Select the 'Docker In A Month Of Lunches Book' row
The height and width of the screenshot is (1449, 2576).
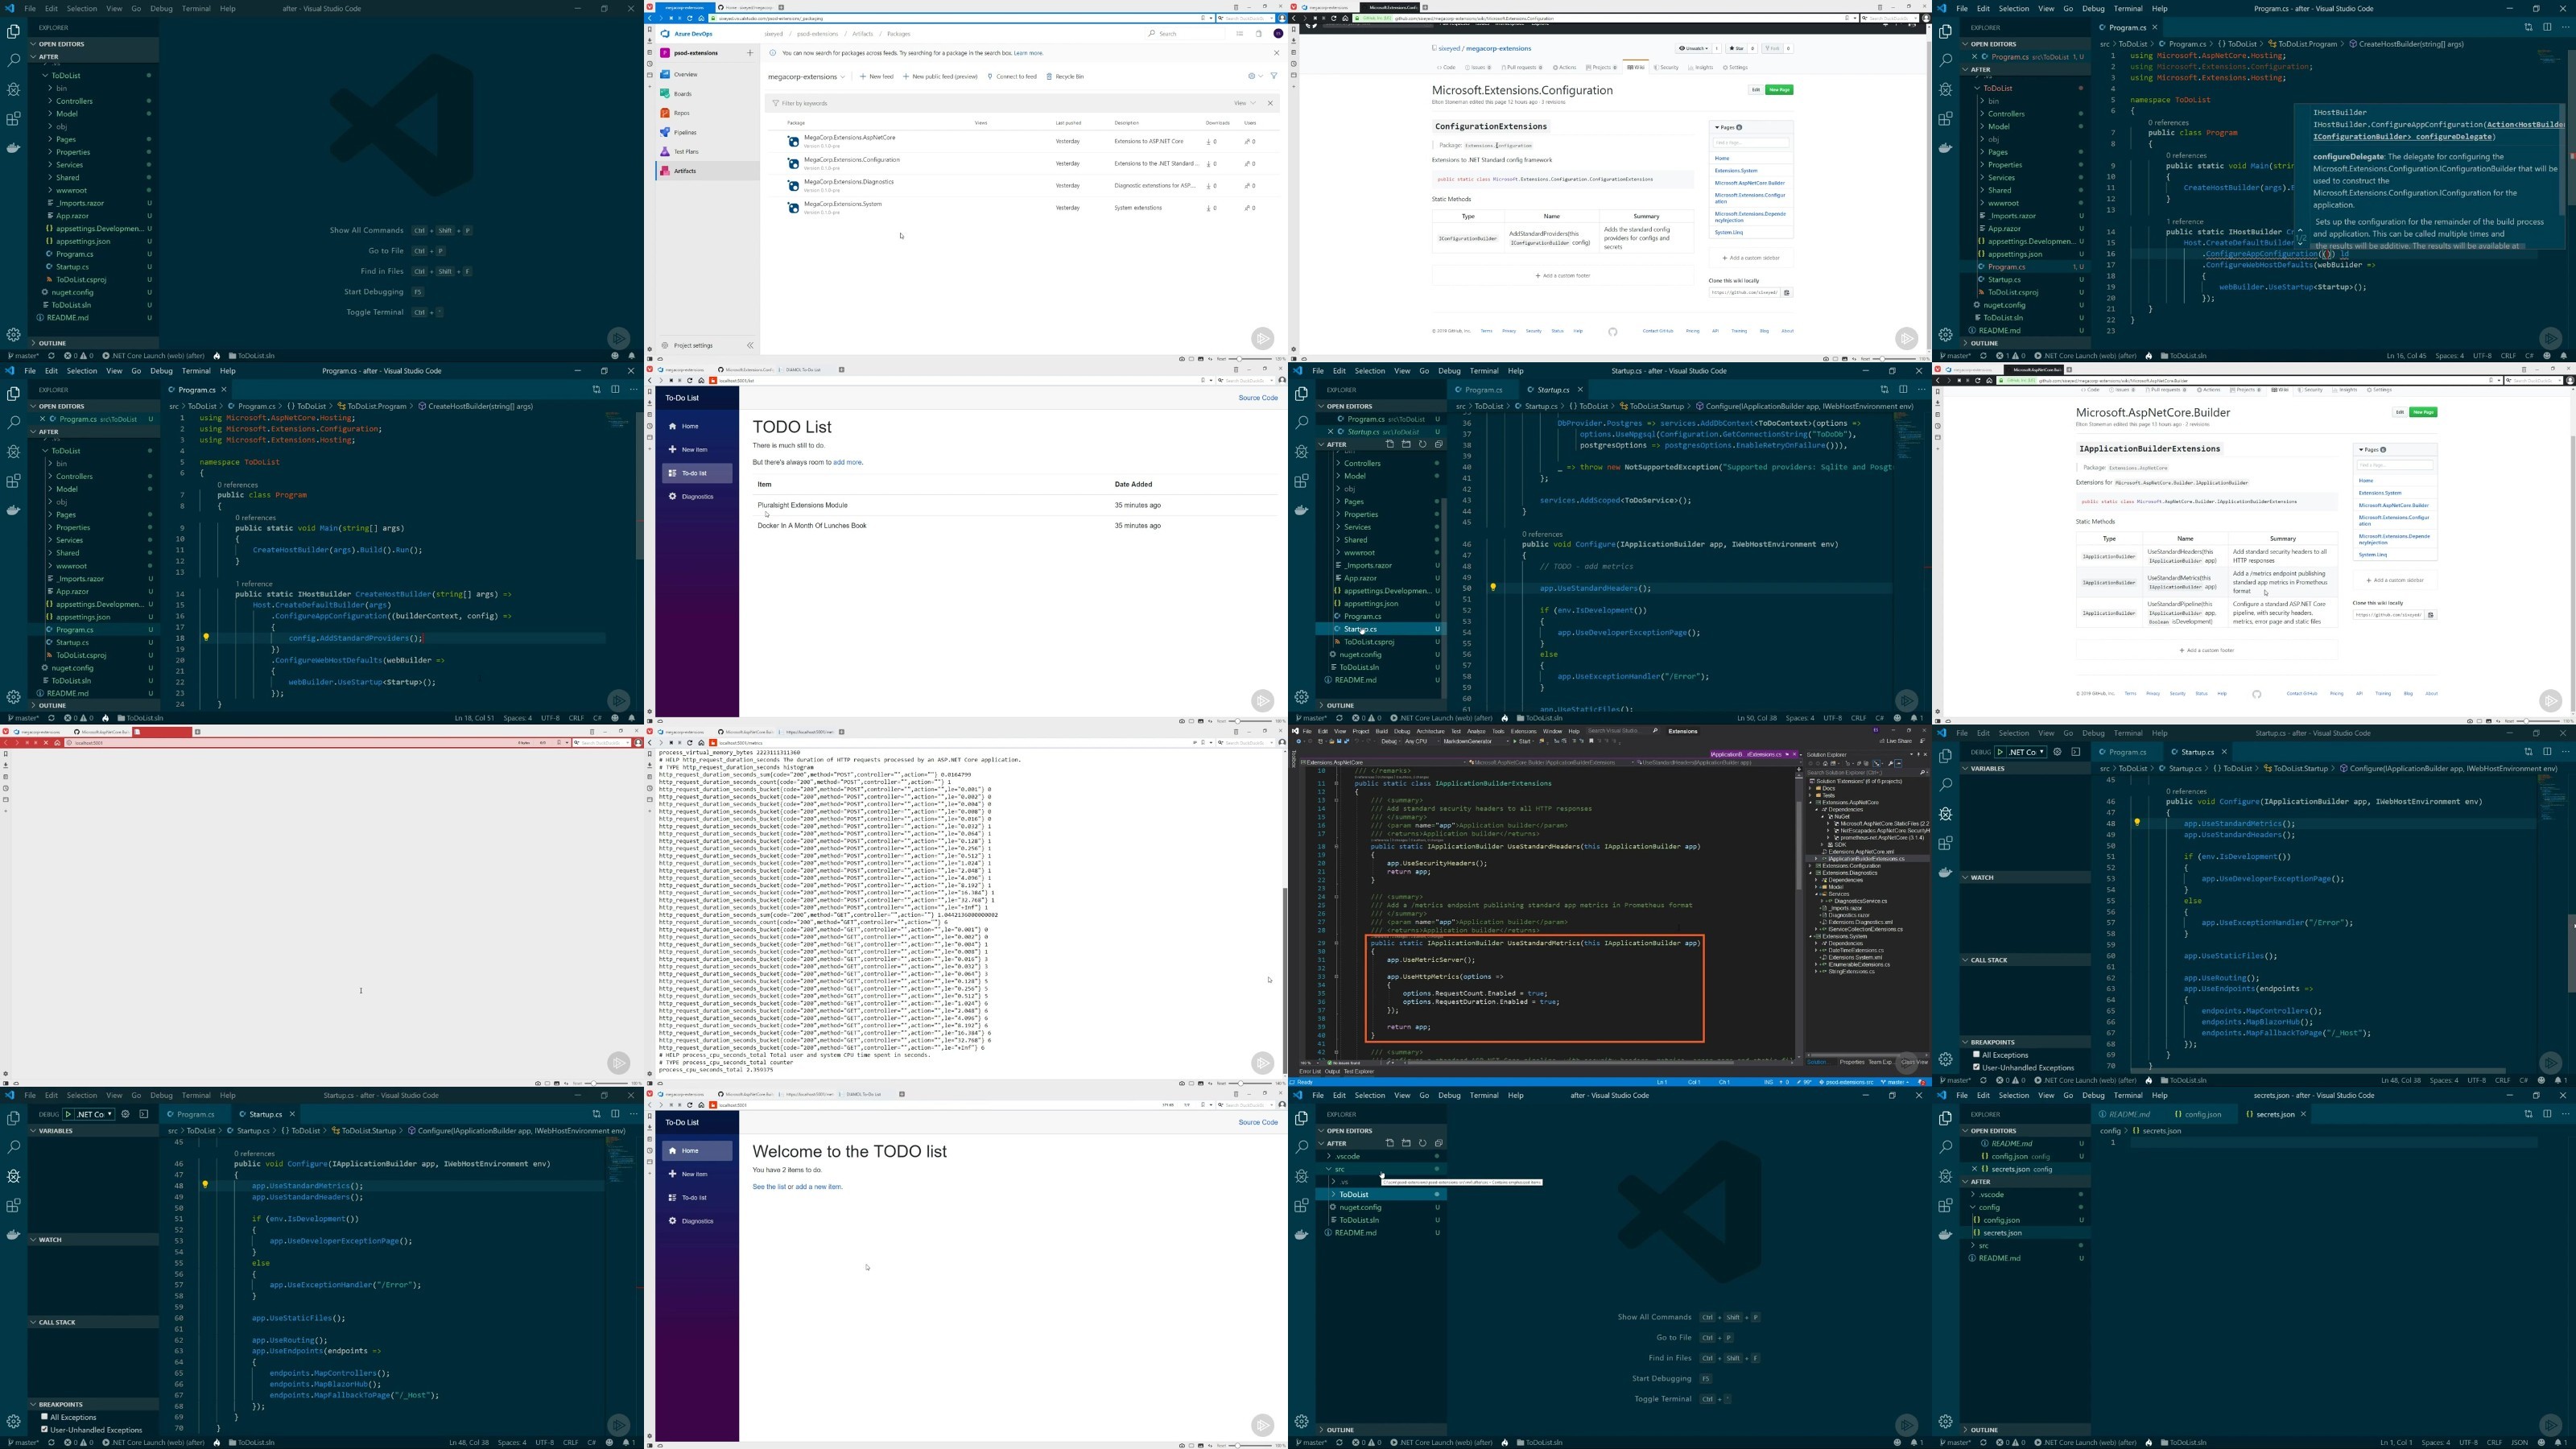click(1015, 525)
